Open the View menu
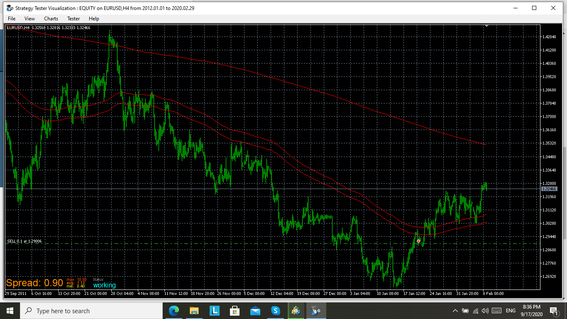The height and width of the screenshot is (319, 567). click(29, 19)
